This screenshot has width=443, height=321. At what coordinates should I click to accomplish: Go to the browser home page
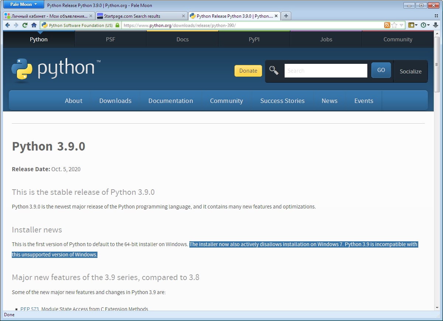(x=34, y=25)
